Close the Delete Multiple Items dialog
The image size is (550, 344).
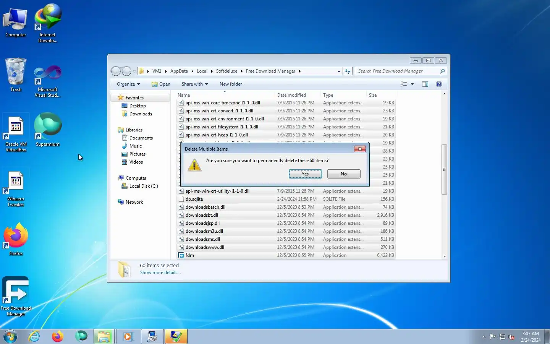tap(360, 149)
